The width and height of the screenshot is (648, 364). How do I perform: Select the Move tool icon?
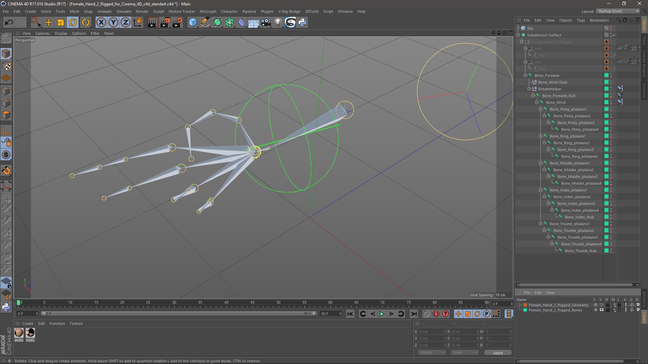pyautogui.click(x=48, y=23)
